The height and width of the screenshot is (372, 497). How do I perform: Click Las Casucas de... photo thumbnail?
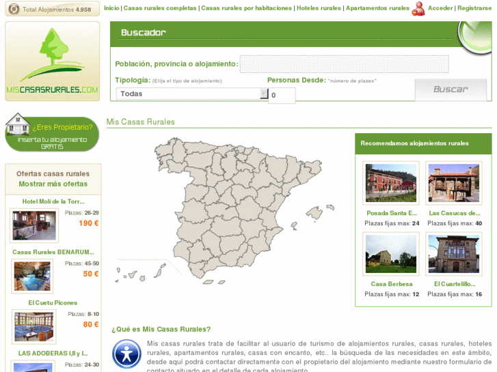[x=453, y=183]
